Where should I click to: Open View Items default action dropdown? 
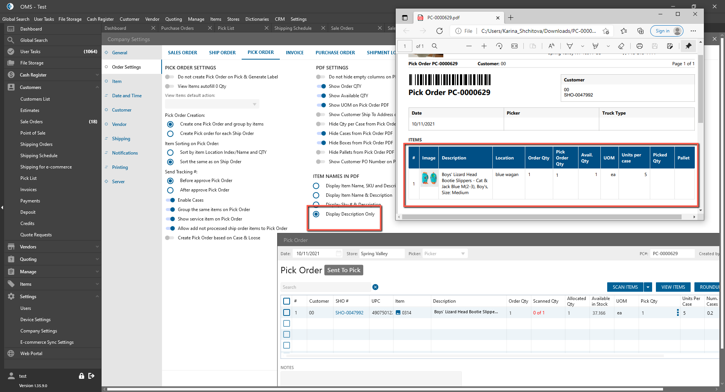point(212,104)
